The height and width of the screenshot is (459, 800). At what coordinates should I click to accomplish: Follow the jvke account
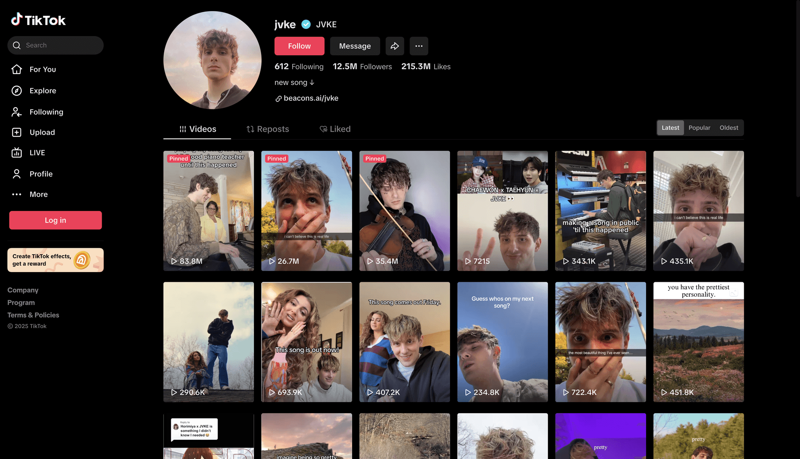[299, 46]
